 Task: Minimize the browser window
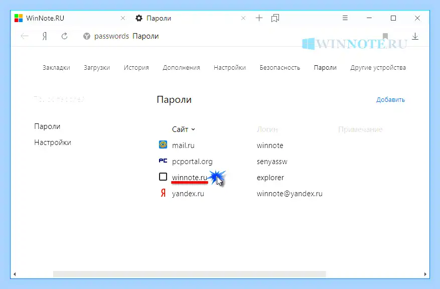click(369, 18)
